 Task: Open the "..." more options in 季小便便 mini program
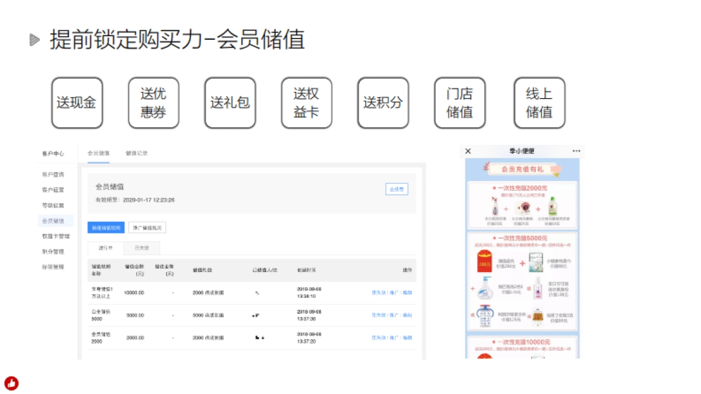575,151
